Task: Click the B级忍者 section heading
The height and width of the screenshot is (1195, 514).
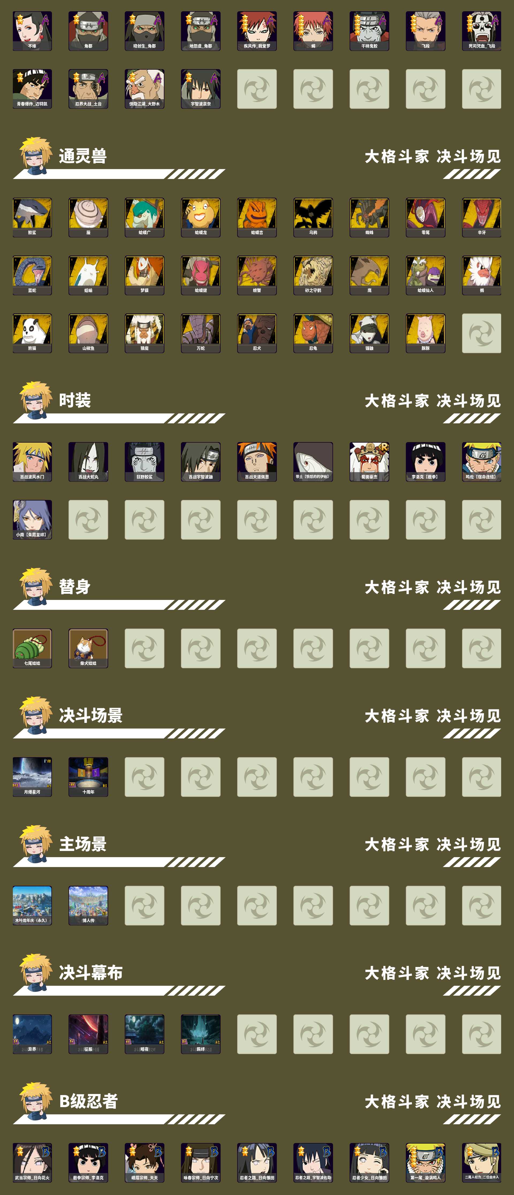Action: point(89,1101)
